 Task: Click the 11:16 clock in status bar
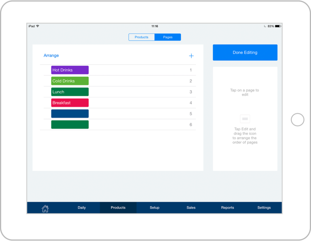(x=155, y=26)
